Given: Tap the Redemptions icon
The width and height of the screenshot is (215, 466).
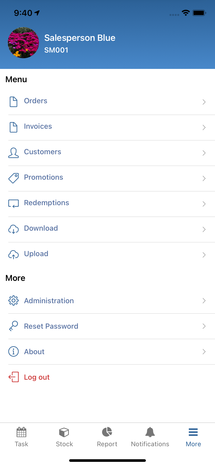Looking at the screenshot, I should 14,204.
